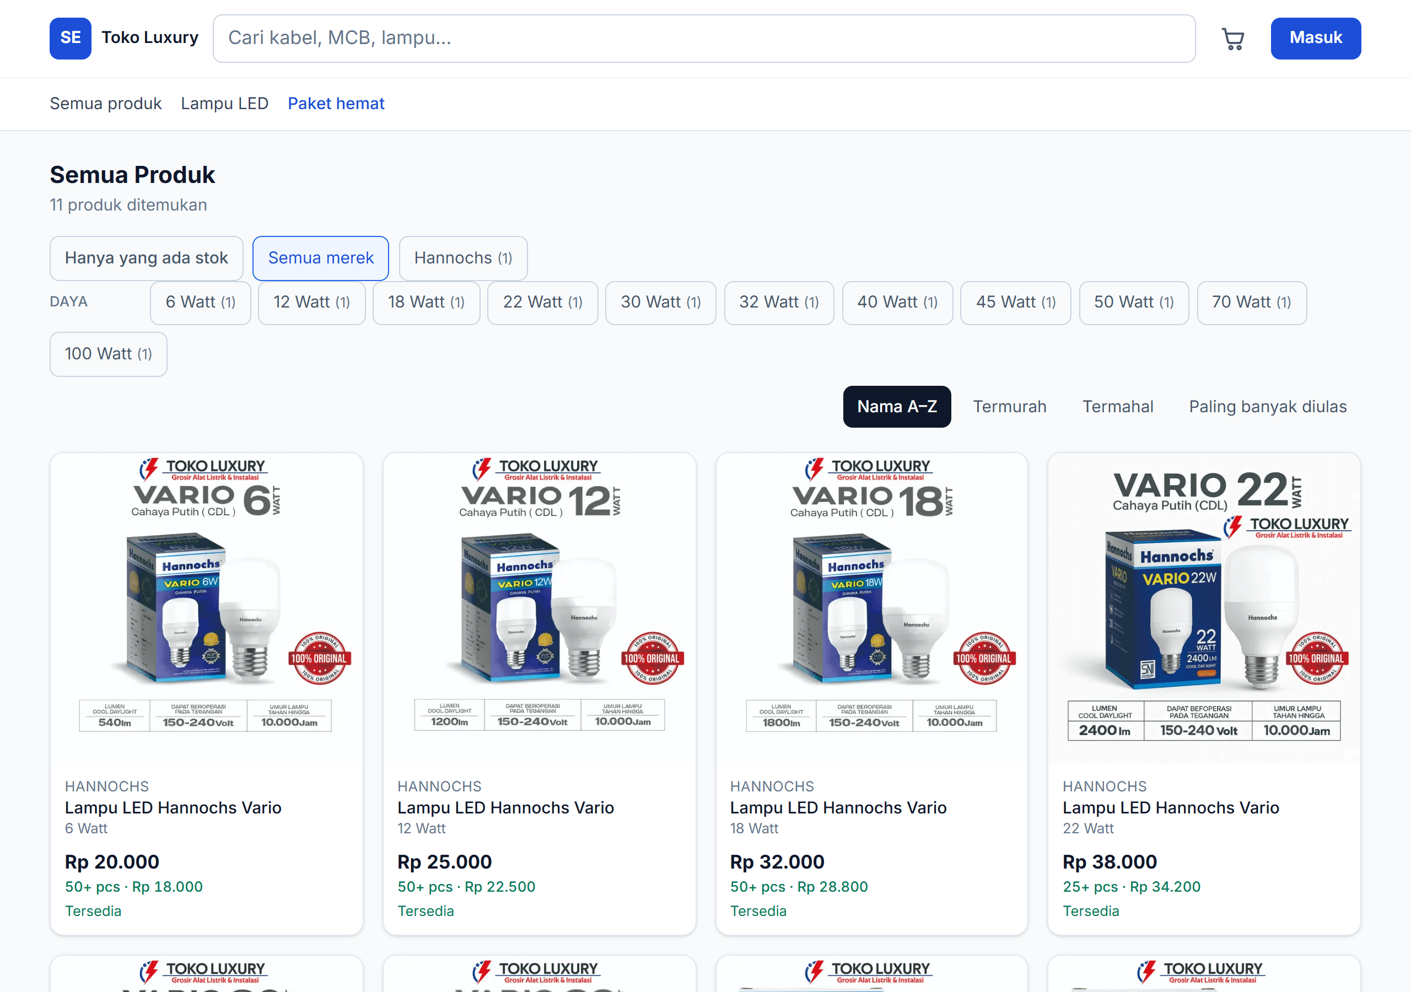This screenshot has height=992, width=1411.
Task: Click the DAYA filter label
Action: (x=69, y=302)
